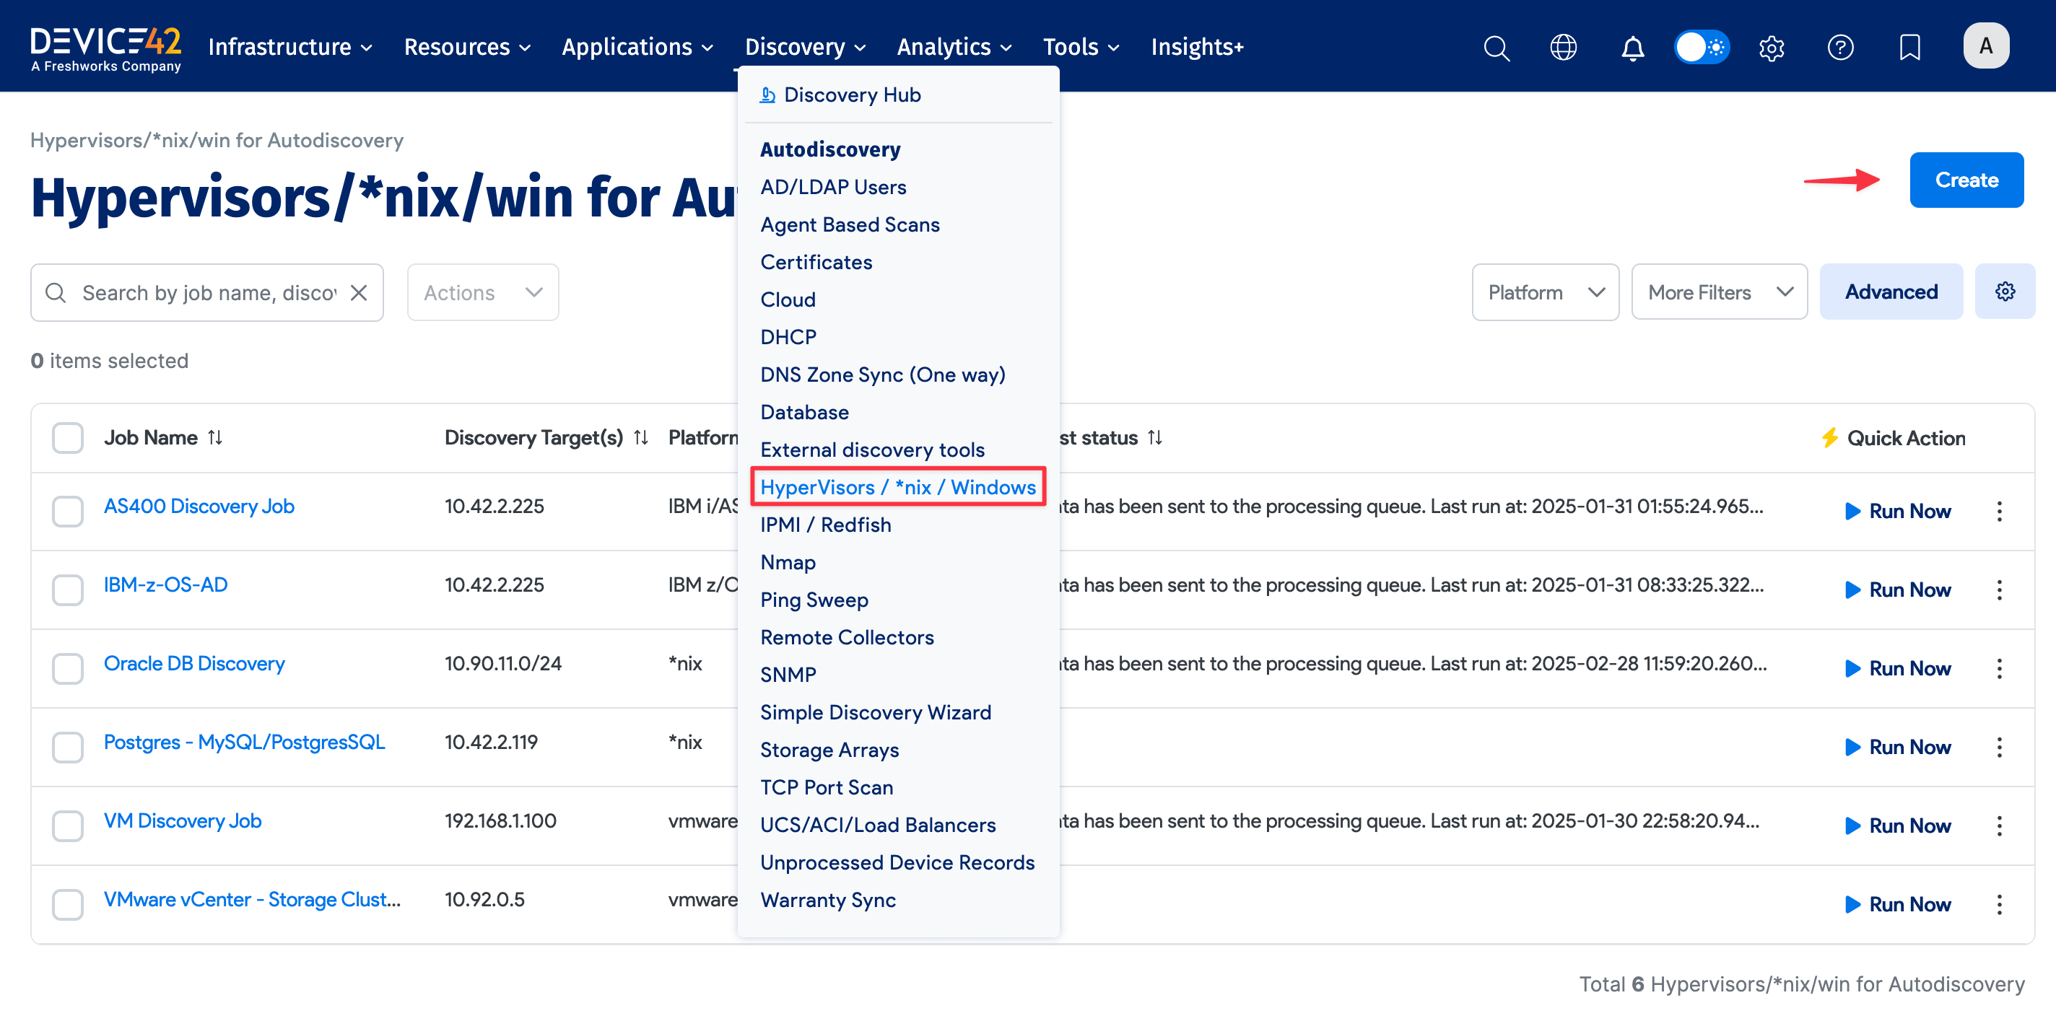Image resolution: width=2056 pixels, height=1016 pixels.
Task: Open the table settings gear beside Advanced
Action: (x=2005, y=291)
